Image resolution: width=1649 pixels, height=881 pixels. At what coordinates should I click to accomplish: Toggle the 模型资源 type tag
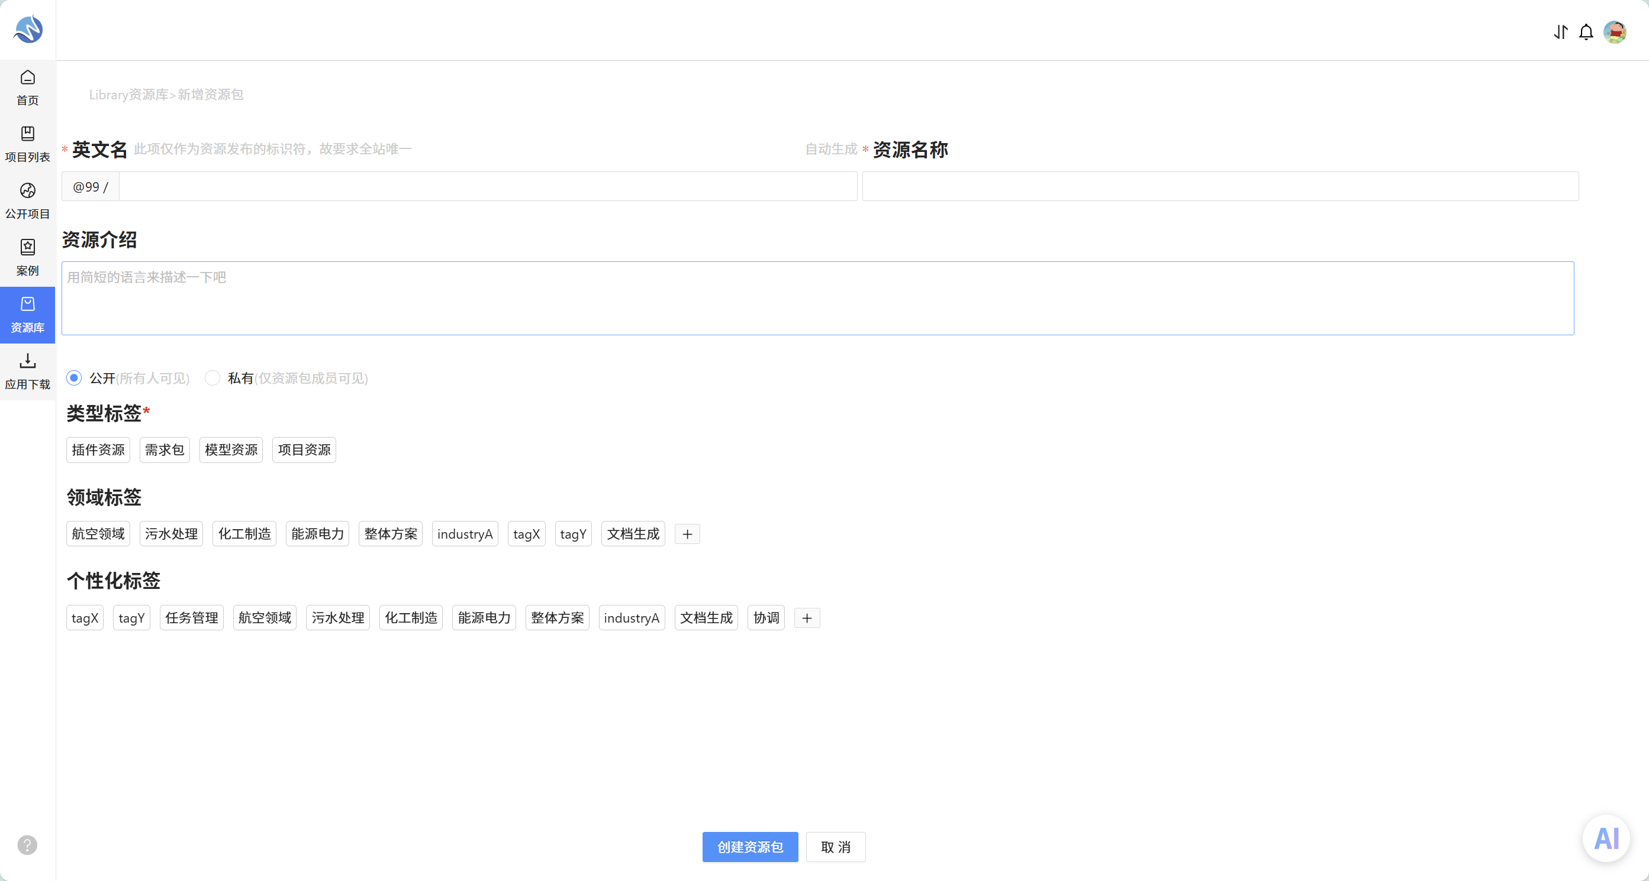(x=231, y=450)
